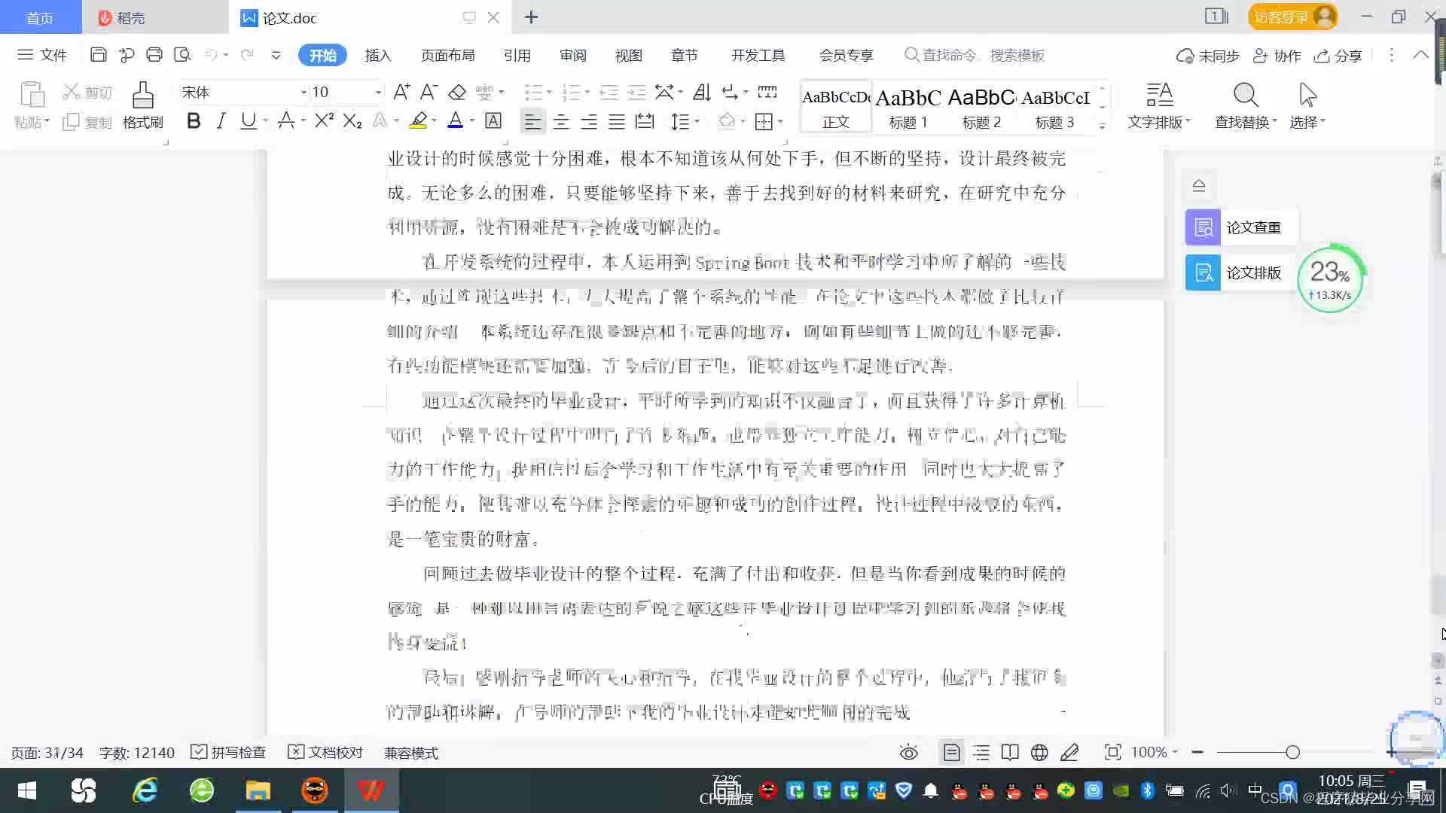The height and width of the screenshot is (813, 1446).
Task: Center align text icon
Action: pos(561,121)
